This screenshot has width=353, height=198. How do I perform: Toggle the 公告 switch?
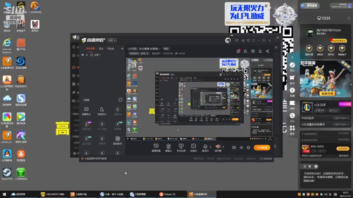tap(316, 166)
